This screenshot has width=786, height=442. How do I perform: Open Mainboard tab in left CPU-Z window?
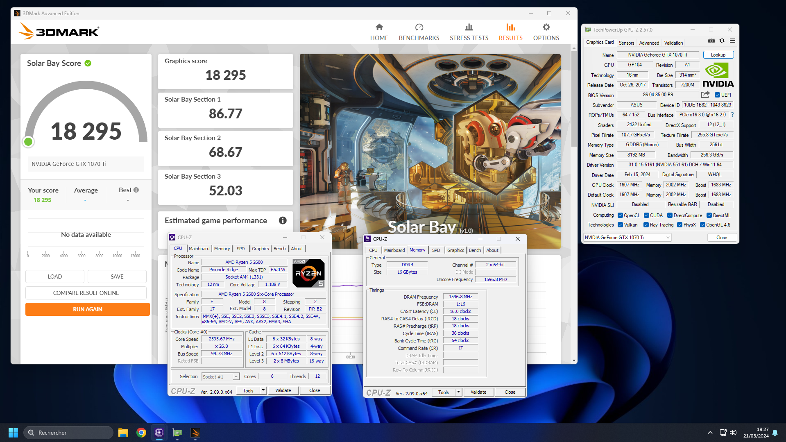(x=199, y=249)
